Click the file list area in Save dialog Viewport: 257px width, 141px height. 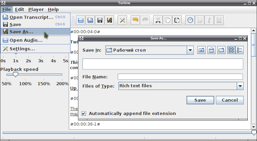click(163, 64)
